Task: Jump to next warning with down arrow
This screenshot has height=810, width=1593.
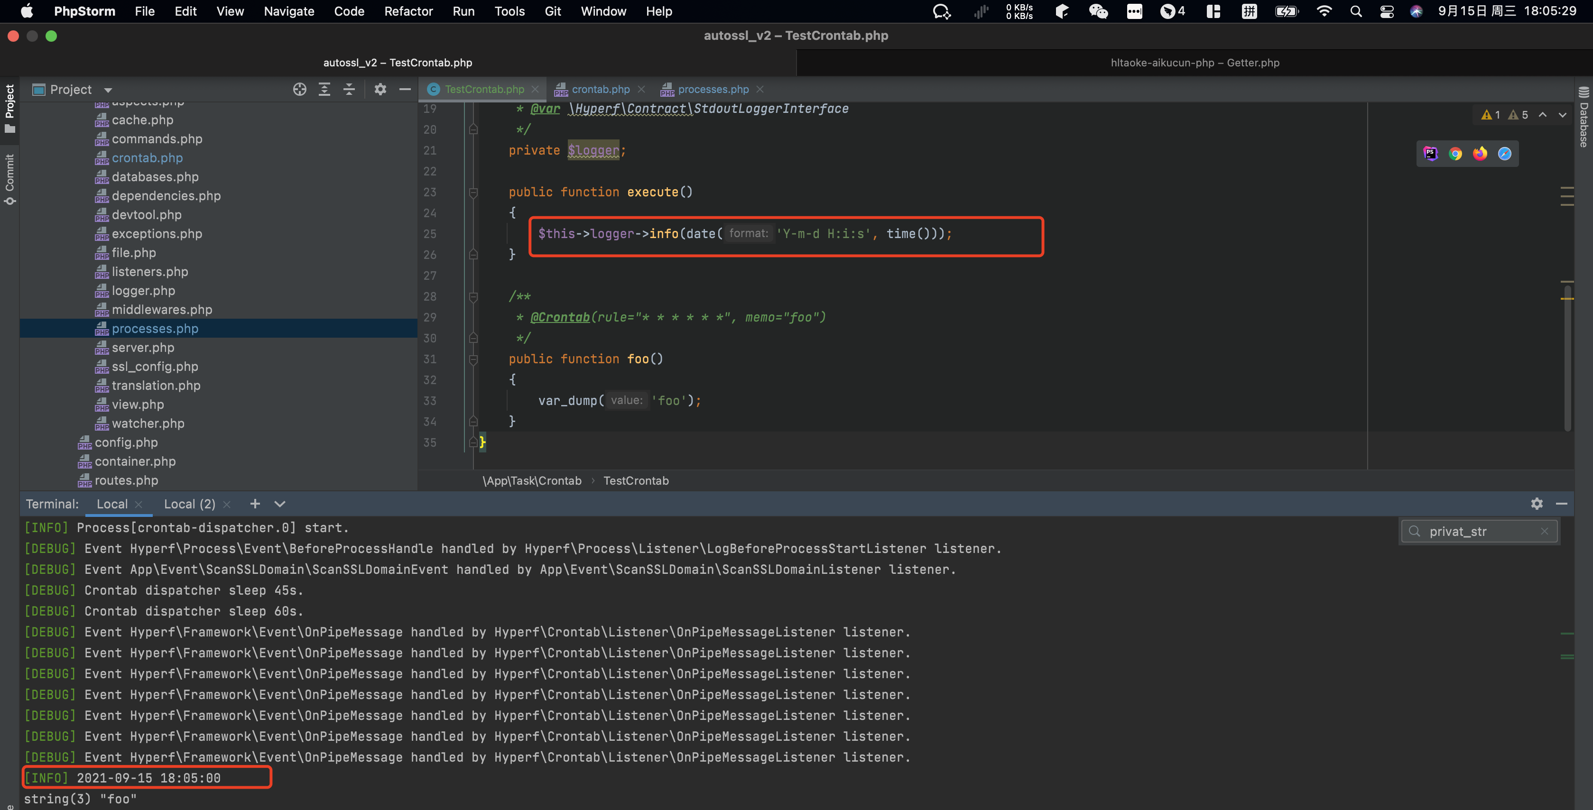Action: pos(1563,114)
